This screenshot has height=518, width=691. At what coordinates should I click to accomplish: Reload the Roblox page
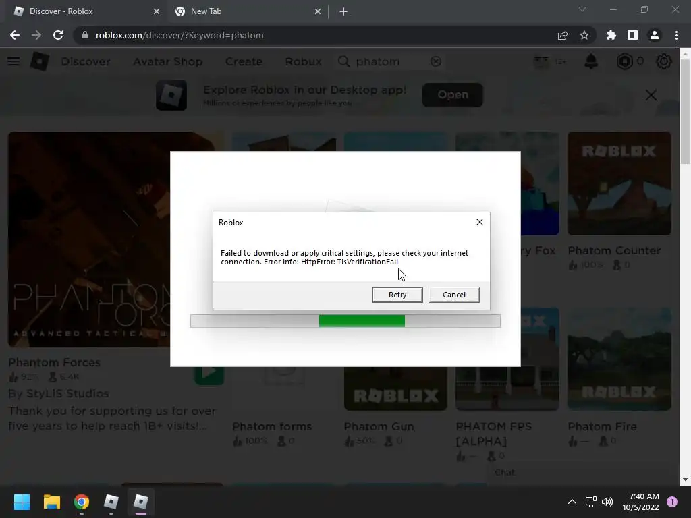pyautogui.click(x=58, y=35)
